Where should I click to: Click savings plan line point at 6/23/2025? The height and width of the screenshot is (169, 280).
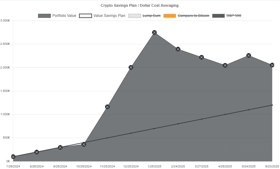point(272,105)
